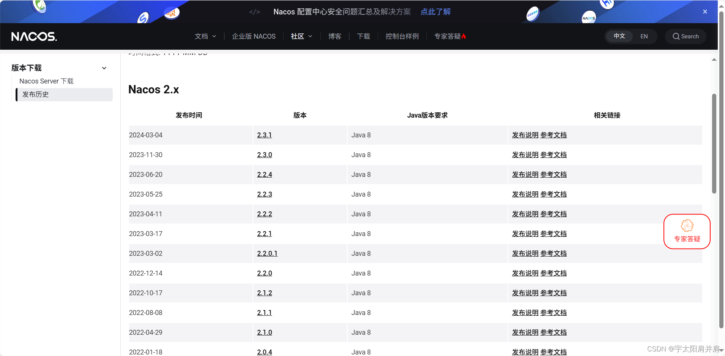725x356 pixels.
Task: Click the inner page scrollbar thumb
Action: [x=714, y=143]
